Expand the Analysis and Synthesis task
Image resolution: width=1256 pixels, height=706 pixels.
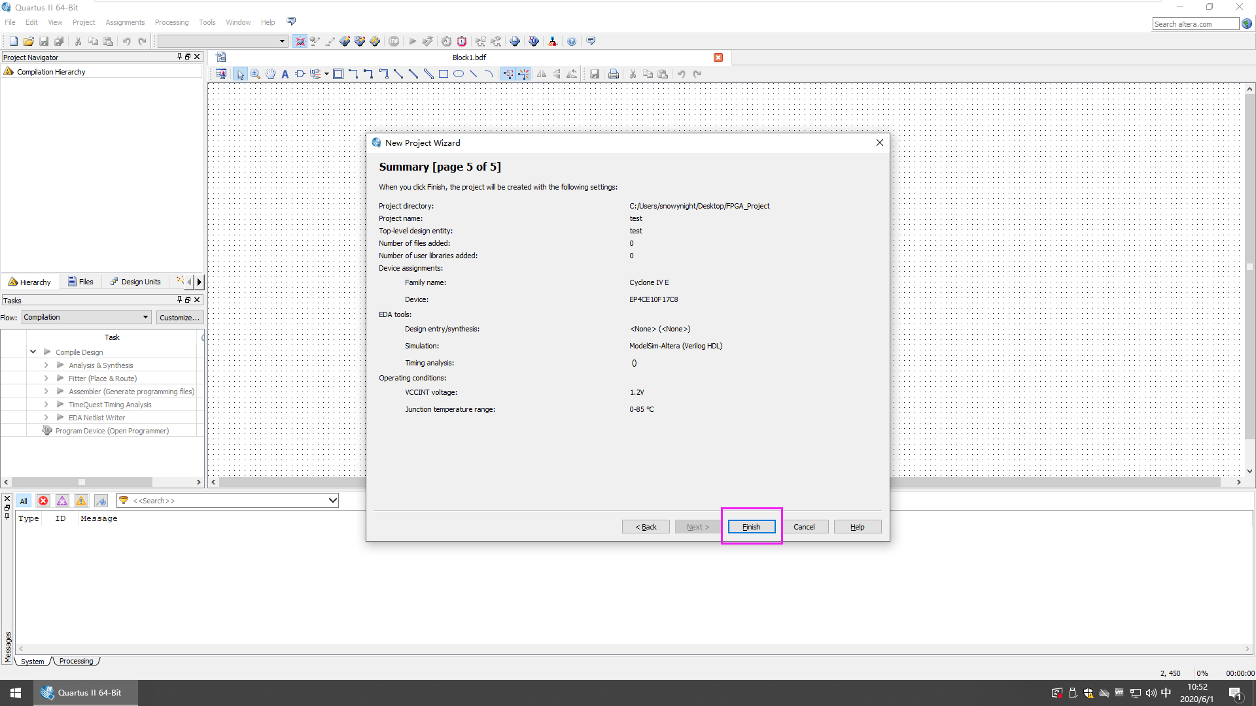[45, 365]
